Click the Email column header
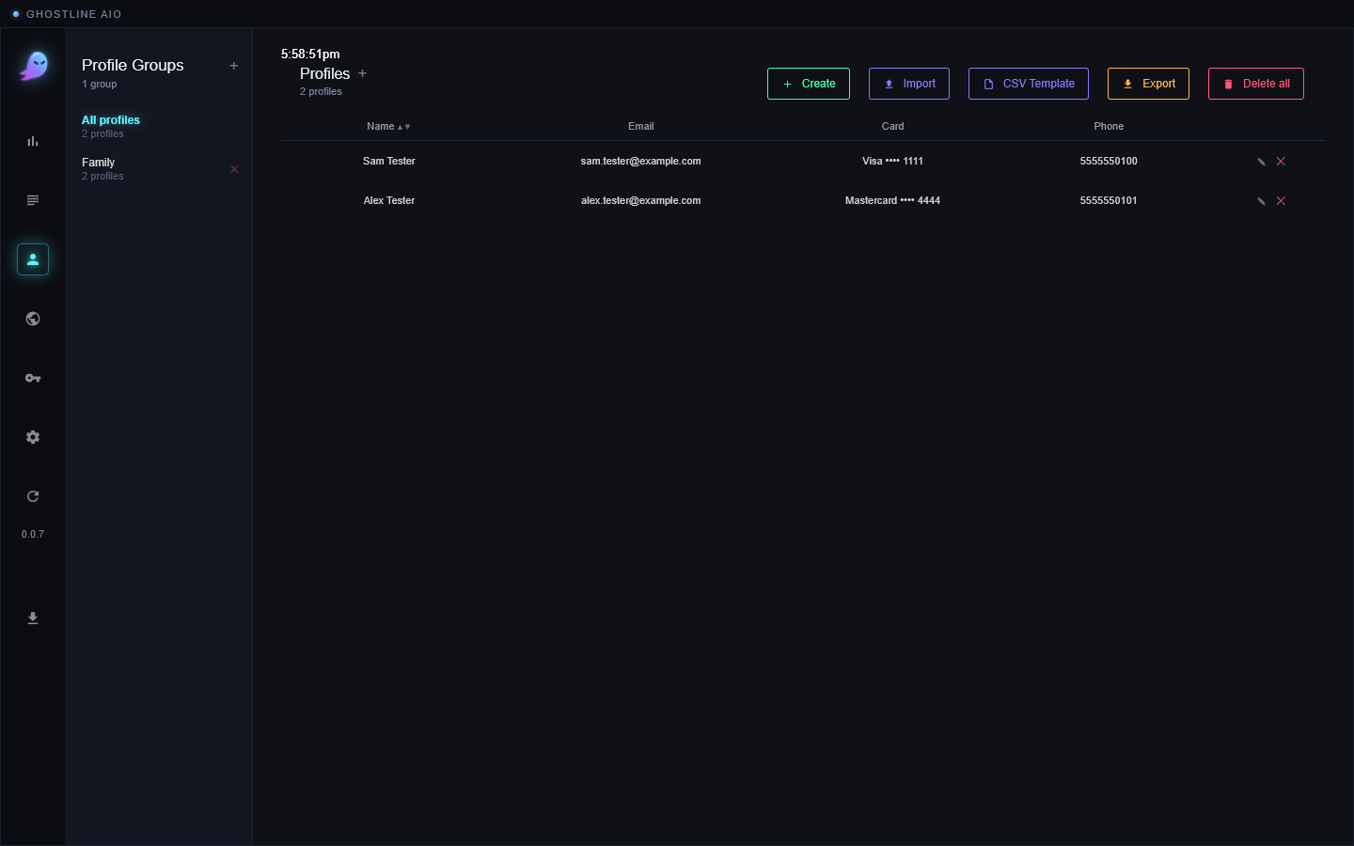The height and width of the screenshot is (846, 1354). (641, 126)
